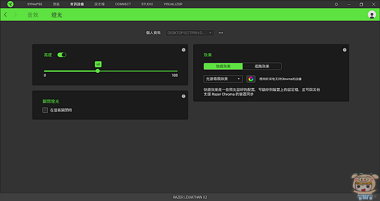Image resolution: width=380 pixels, height=201 pixels.
Task: Expand the 個人資料 profile dropdown
Action: [189, 33]
